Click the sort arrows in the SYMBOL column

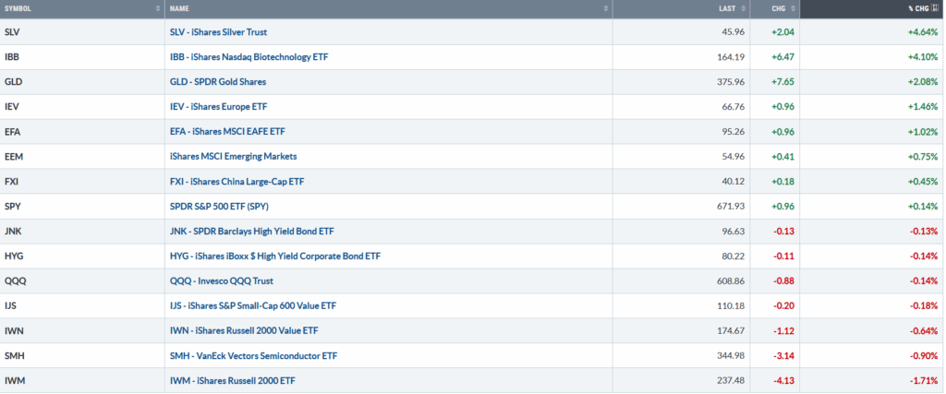158,8
